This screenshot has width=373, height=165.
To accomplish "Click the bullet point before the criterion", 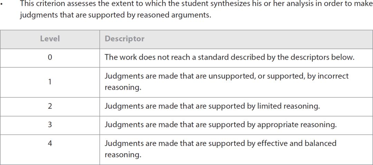I will point(1,4).
